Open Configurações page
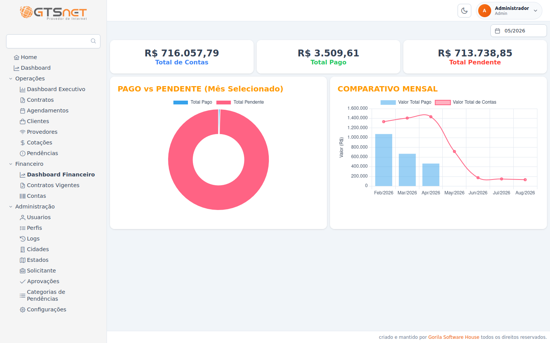550x343 pixels. point(47,309)
